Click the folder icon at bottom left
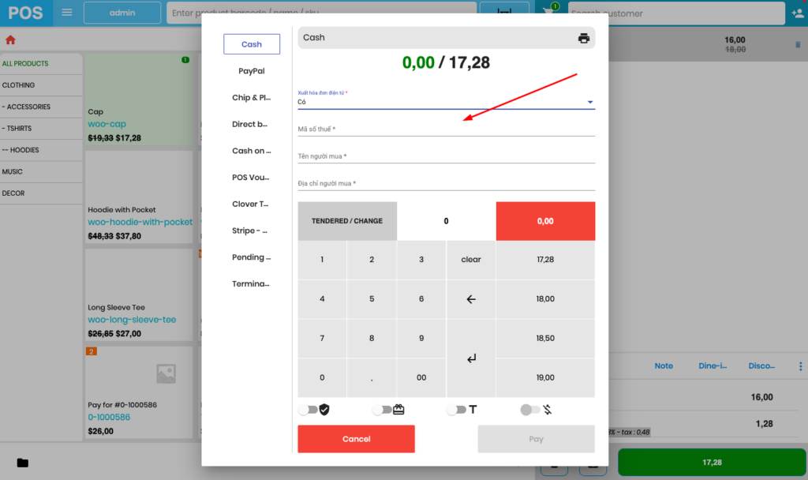The image size is (808, 480). click(x=22, y=463)
